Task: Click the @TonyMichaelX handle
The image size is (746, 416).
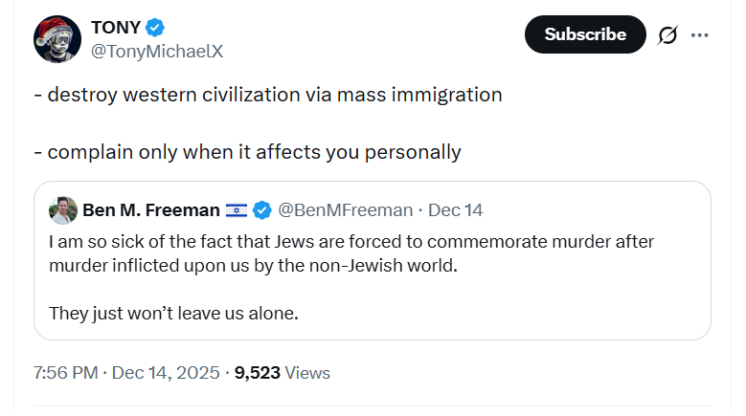Action: pyautogui.click(x=156, y=52)
